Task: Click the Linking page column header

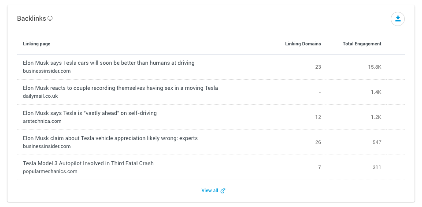Action: point(37,44)
